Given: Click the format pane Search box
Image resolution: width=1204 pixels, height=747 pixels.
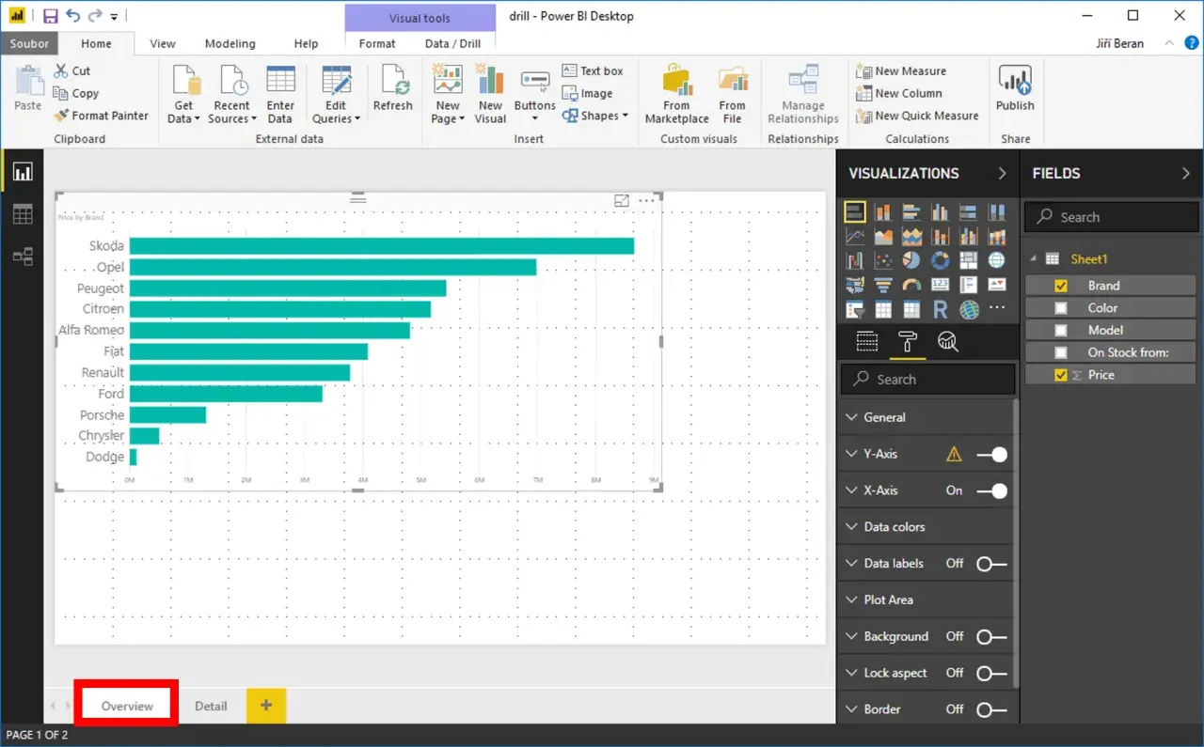Looking at the screenshot, I should pyautogui.click(x=927, y=380).
